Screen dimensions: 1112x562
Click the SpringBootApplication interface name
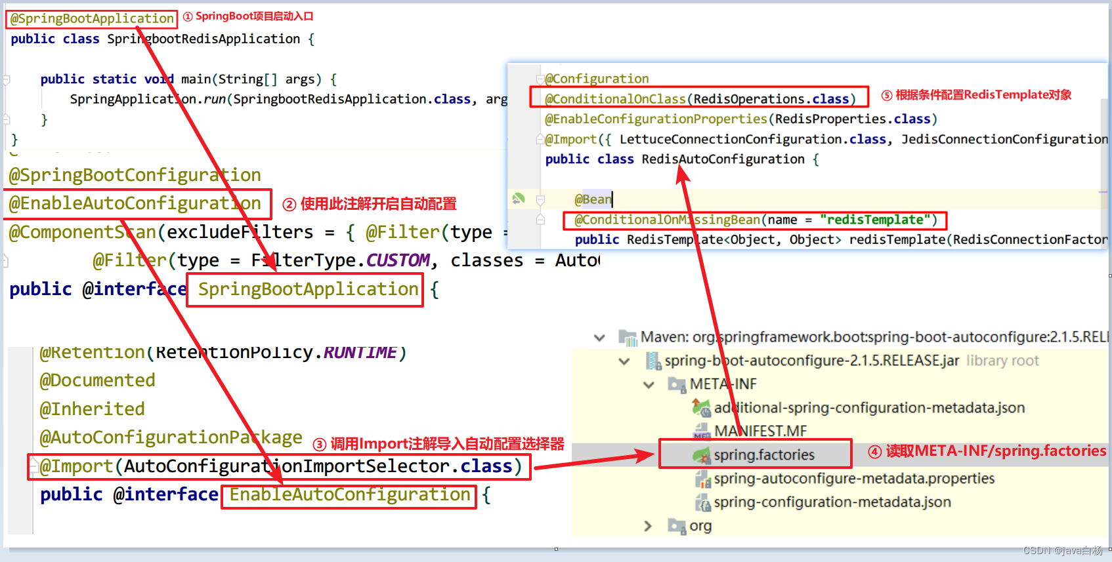pyautogui.click(x=309, y=289)
